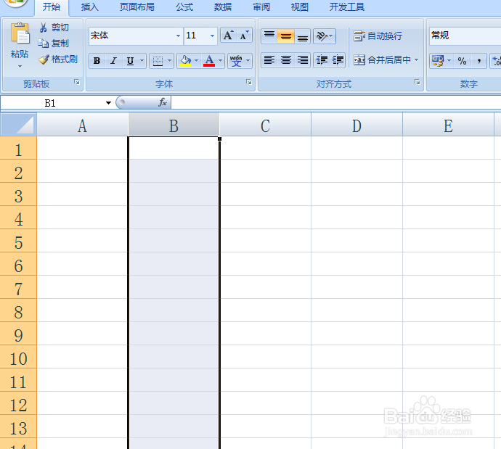The width and height of the screenshot is (501, 449).
Task: Switch to 审阅 tab
Action: [261, 7]
